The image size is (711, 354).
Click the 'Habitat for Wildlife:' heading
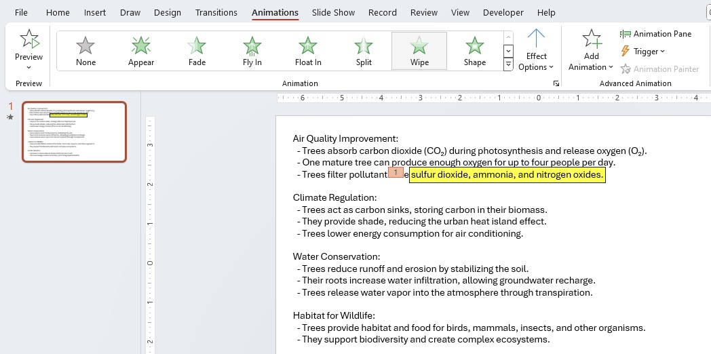pos(334,316)
